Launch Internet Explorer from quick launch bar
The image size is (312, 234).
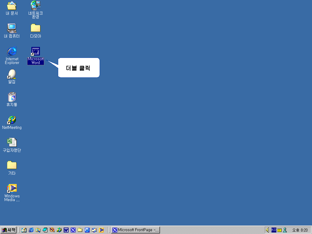[x=31, y=230]
